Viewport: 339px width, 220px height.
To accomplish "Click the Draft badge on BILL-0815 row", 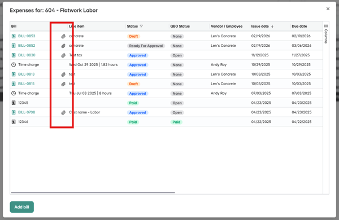I will point(133,84).
